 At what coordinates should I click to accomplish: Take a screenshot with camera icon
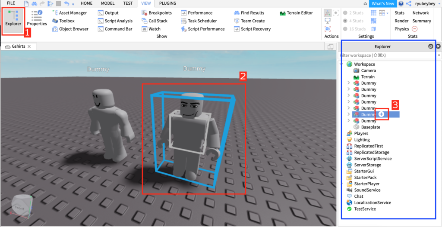tap(328, 29)
